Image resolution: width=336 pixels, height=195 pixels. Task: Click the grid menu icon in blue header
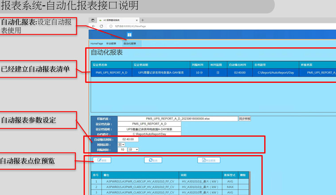point(129,35)
